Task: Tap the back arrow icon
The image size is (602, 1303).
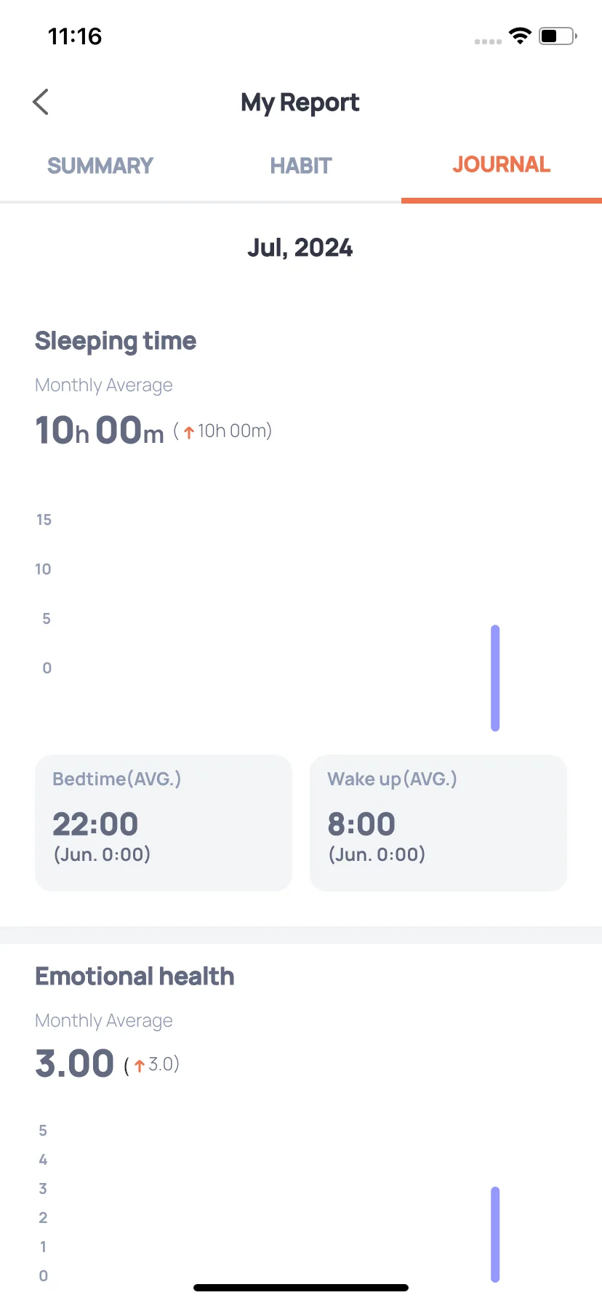Action: click(x=41, y=102)
